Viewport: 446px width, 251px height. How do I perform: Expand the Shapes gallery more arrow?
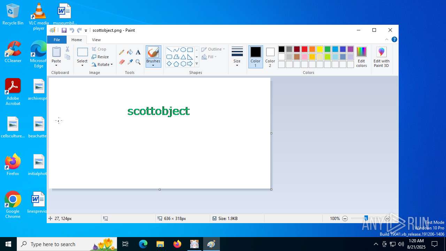pyautogui.click(x=197, y=64)
